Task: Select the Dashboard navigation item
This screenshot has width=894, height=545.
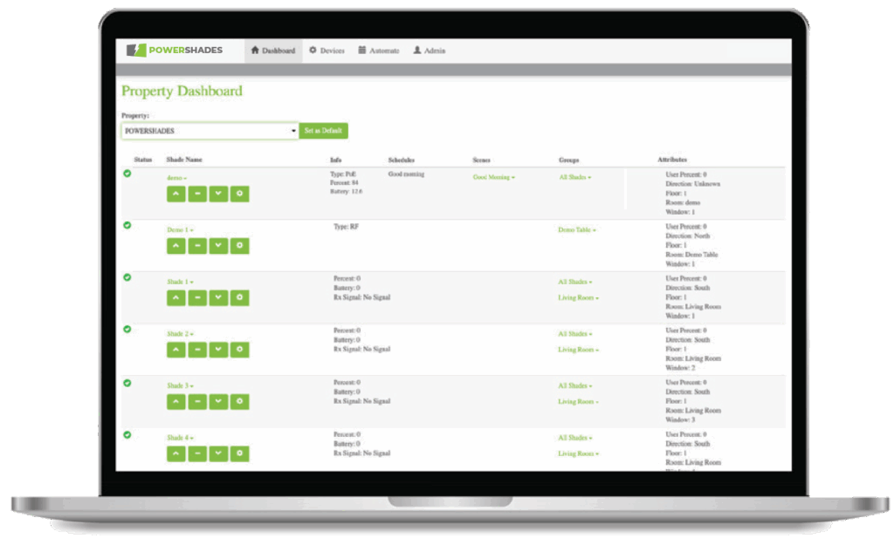Action: point(273,51)
